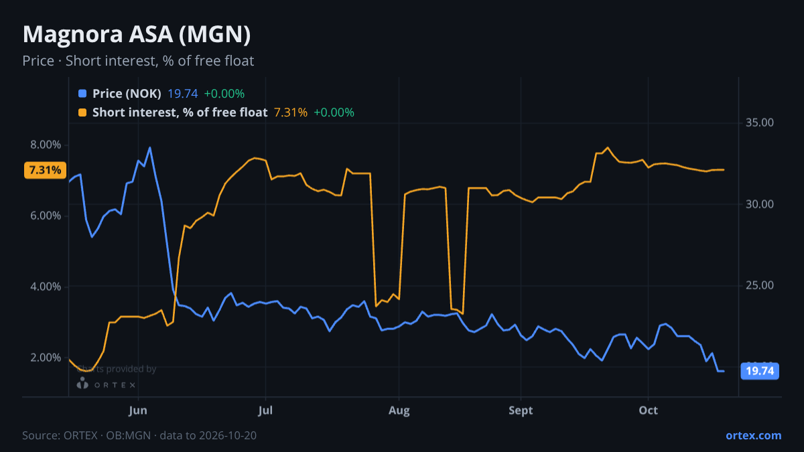Click the orange 7.31% axis value badge

(x=45, y=170)
